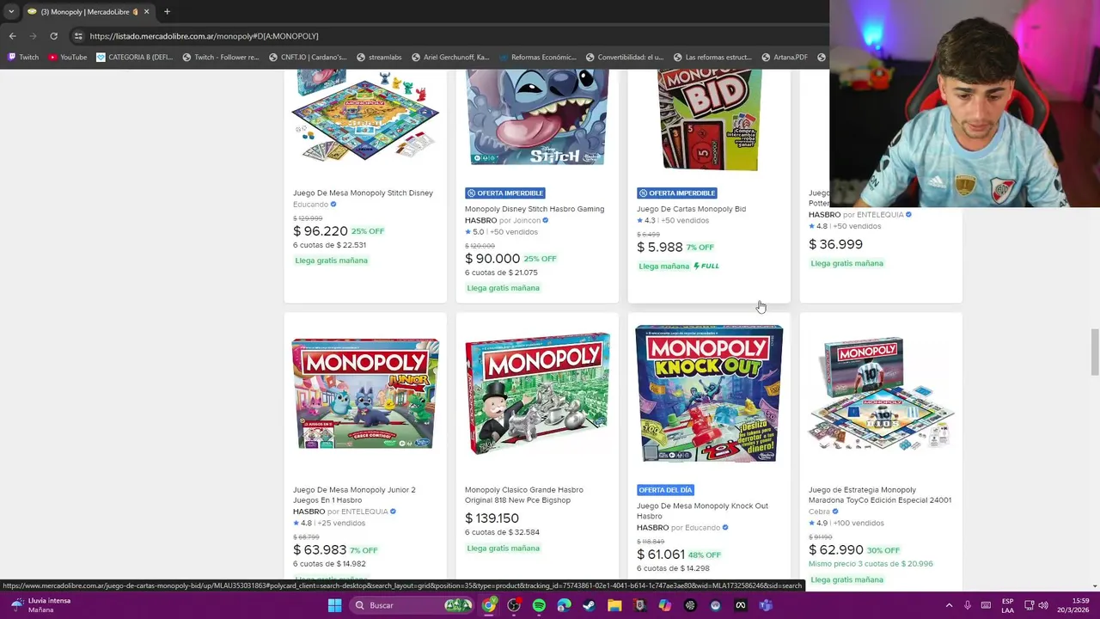Click the verified badge next to Joincon

(545, 220)
